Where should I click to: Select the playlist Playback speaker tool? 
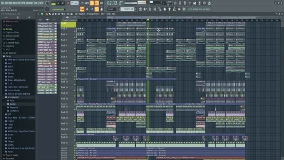71,14
